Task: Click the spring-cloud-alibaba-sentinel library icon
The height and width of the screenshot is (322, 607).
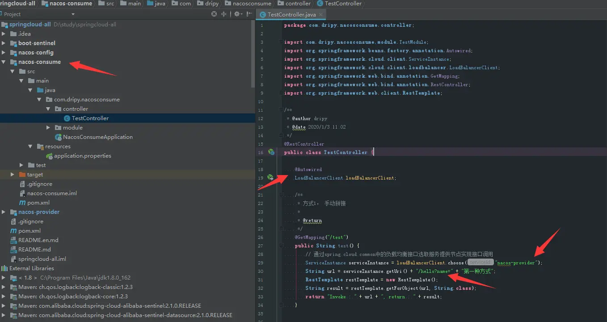Action: point(14,306)
